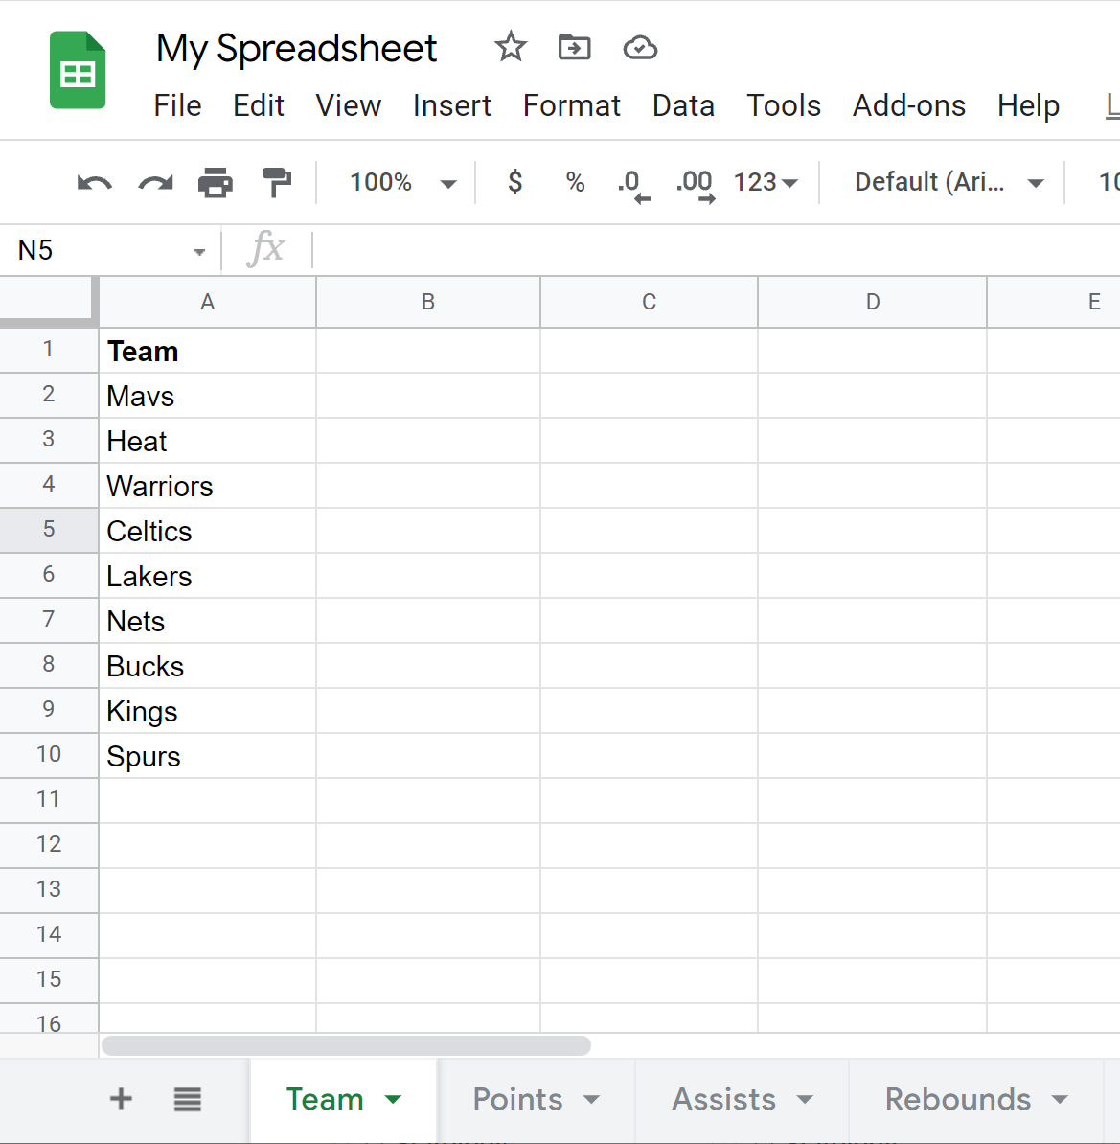This screenshot has width=1120, height=1144.
Task: Open the Format menu
Action: pos(571,105)
